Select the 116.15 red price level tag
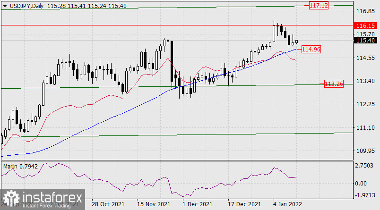Viewport: 380px width, 210px height. click(364, 25)
